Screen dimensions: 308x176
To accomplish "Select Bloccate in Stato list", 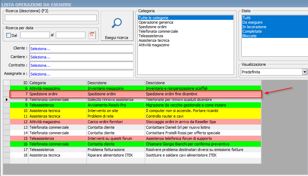I will [249, 36].
